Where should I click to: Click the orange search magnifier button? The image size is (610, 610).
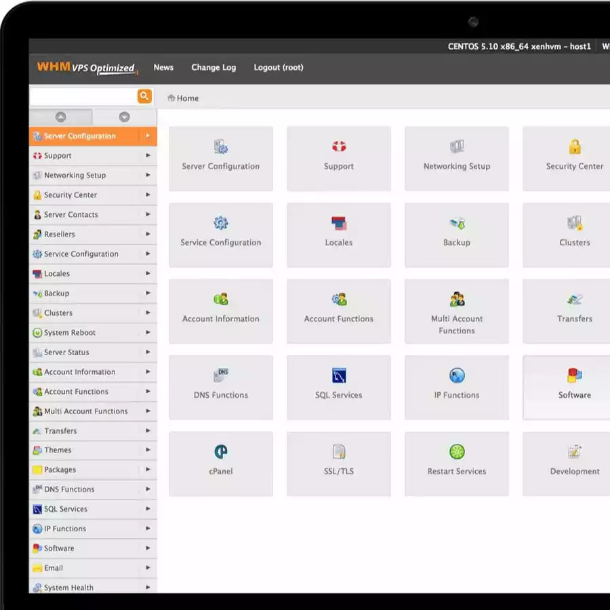click(x=144, y=96)
